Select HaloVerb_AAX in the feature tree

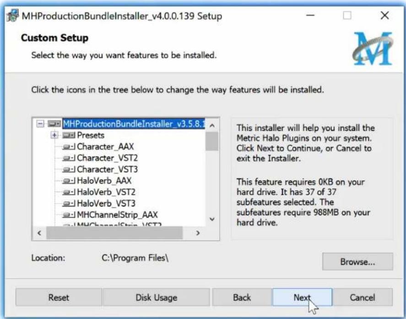tap(104, 181)
